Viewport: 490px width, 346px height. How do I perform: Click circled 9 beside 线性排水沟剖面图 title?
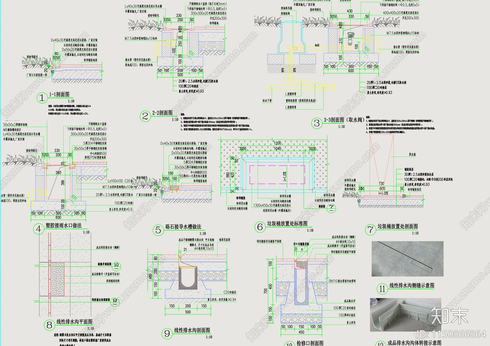click(167, 334)
